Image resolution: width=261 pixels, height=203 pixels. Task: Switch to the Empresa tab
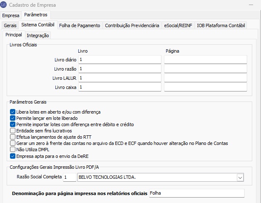click(11, 15)
